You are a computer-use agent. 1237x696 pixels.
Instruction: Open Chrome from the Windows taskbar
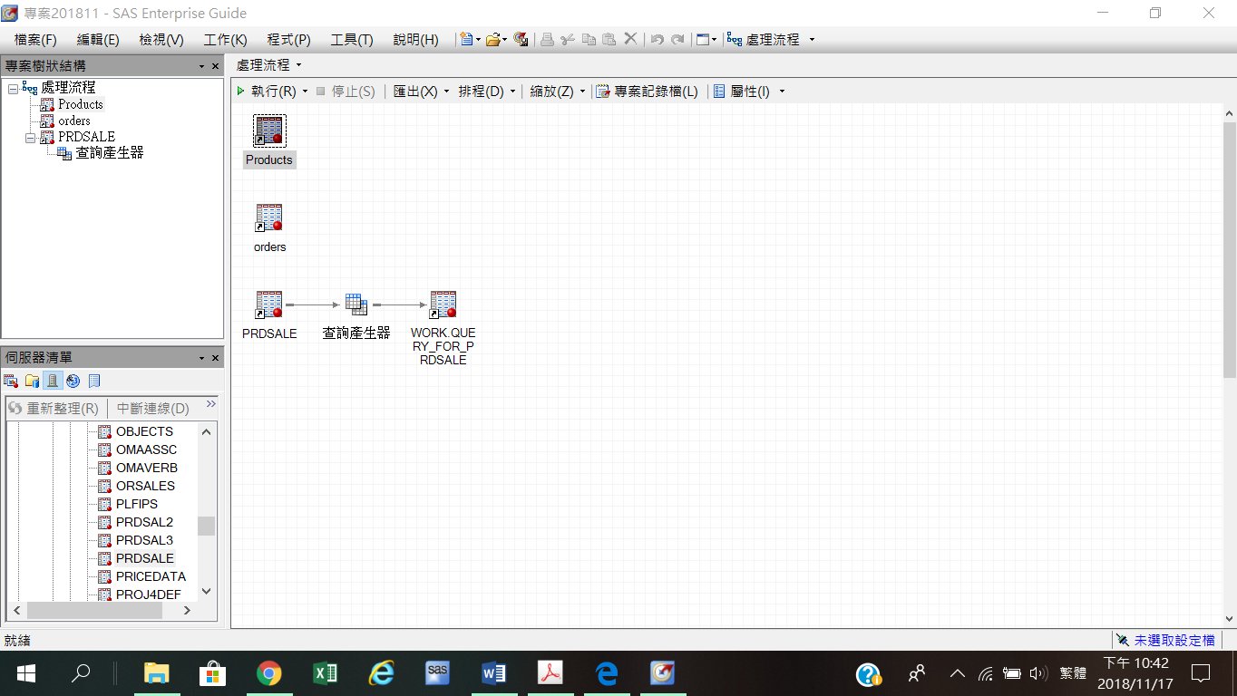click(x=268, y=673)
